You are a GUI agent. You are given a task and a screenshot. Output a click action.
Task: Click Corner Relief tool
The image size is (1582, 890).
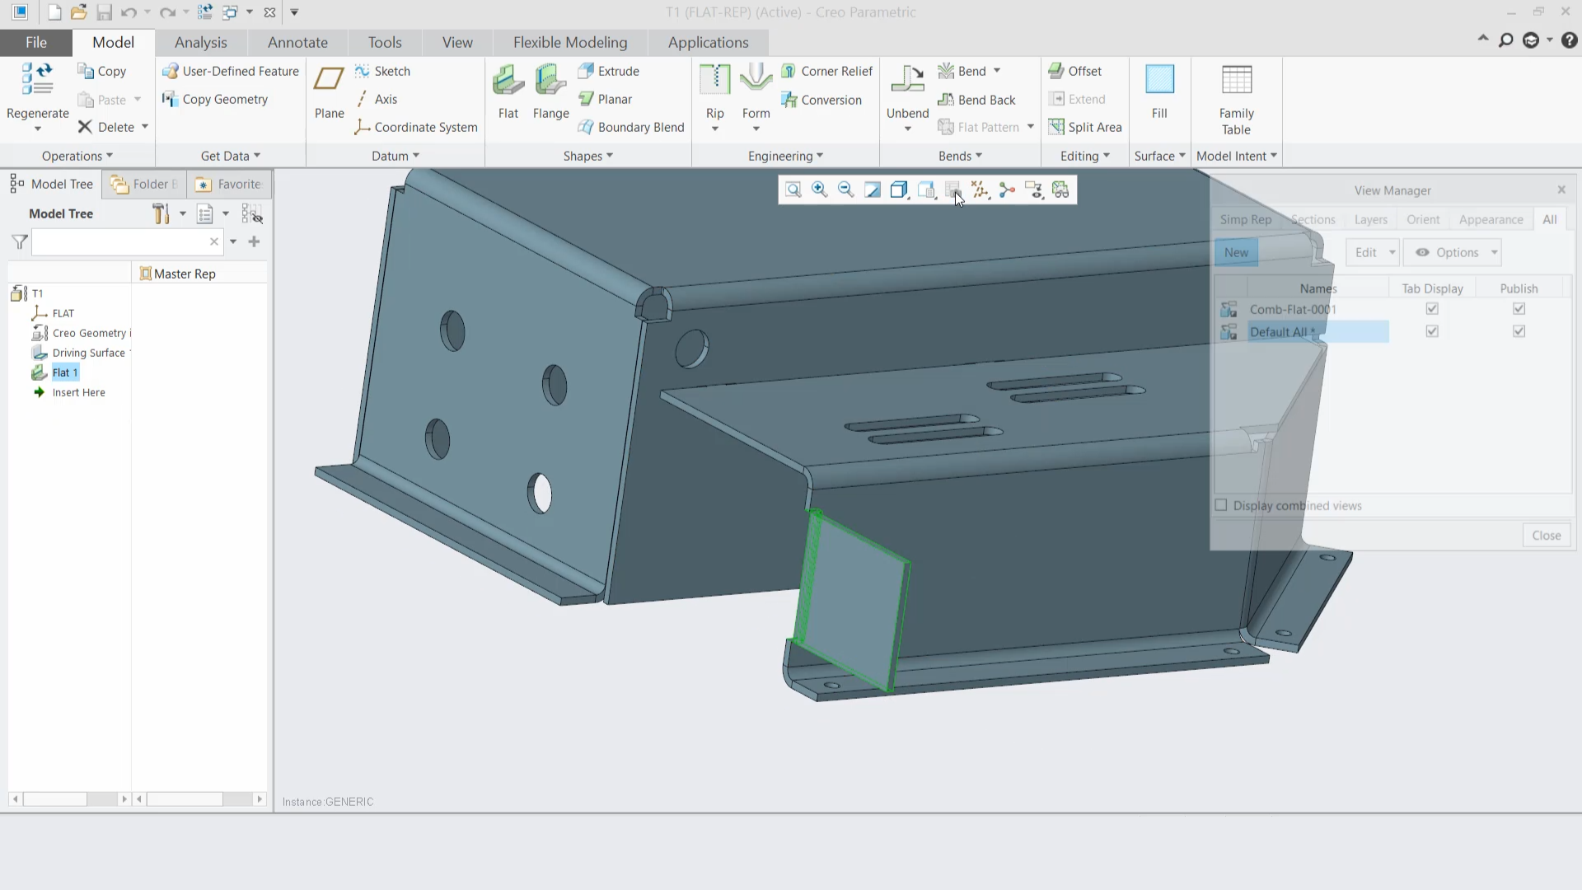tap(826, 71)
